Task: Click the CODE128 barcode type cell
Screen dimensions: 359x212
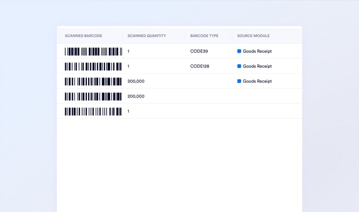Action: (200, 66)
